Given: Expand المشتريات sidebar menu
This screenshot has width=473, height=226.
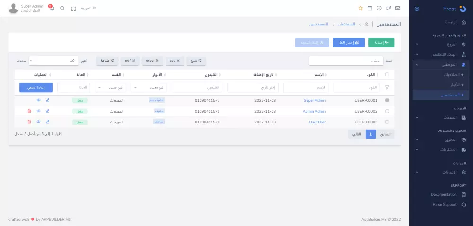Looking at the screenshot, I should point(441,150).
